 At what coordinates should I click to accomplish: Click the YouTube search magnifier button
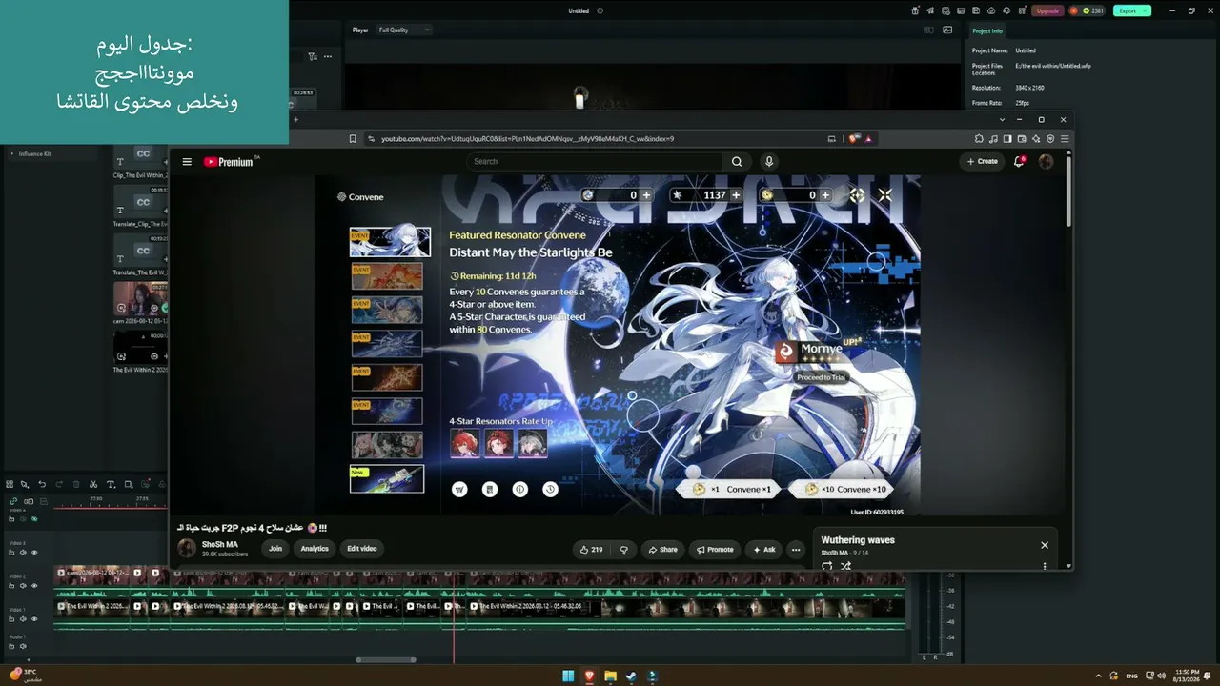click(x=737, y=162)
